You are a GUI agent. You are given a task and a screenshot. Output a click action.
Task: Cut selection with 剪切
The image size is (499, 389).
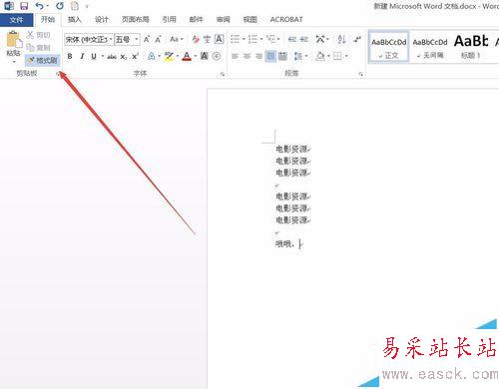click(38, 35)
